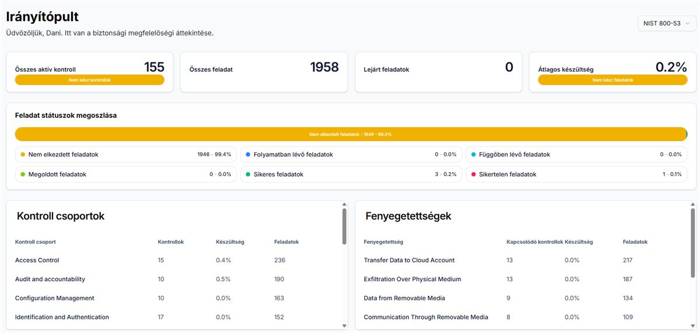Click the Feladat státuszok megoszlása distribution bar

350,134
